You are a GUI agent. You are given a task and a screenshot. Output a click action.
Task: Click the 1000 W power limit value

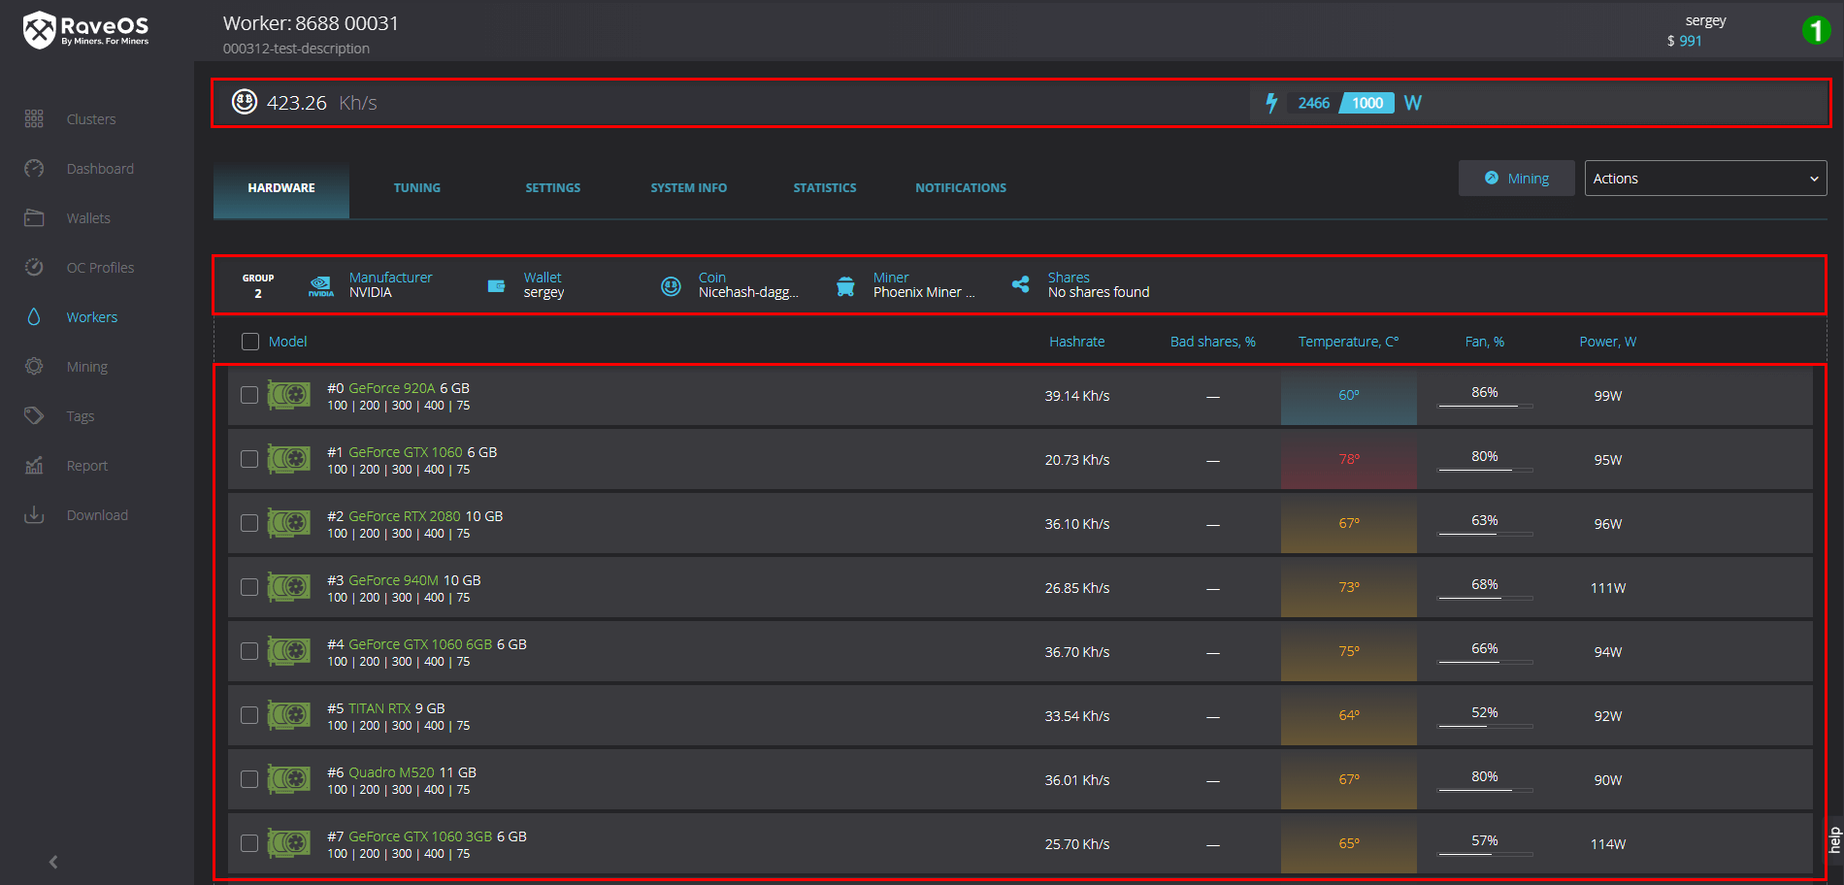(x=1367, y=103)
